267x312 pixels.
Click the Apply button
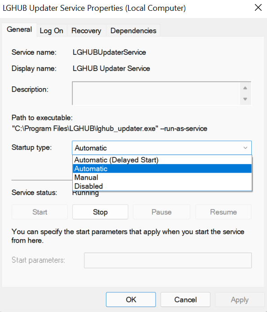pos(240,299)
